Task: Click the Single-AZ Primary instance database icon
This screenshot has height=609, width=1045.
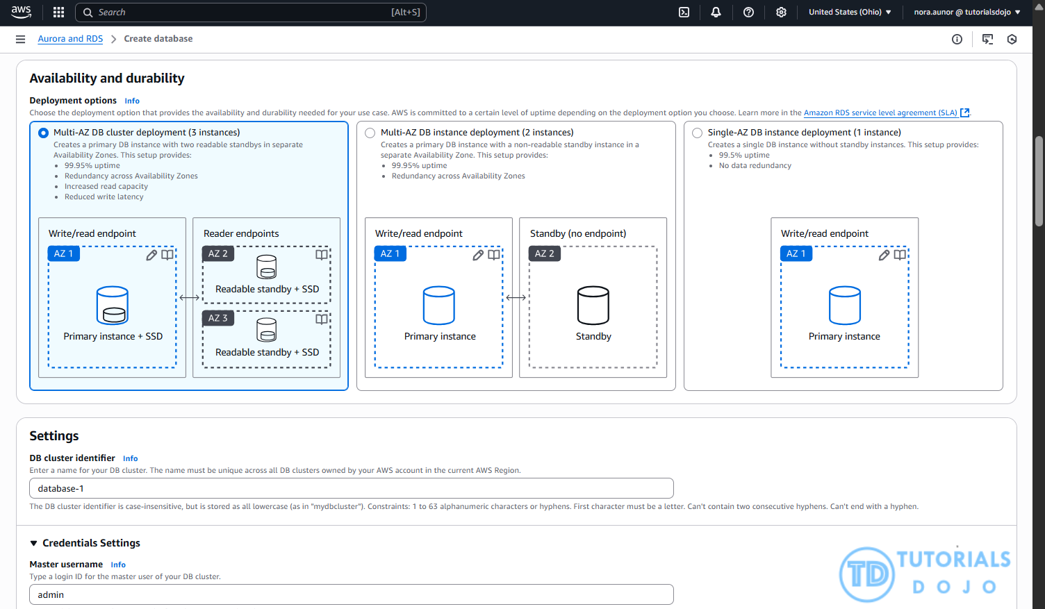Action: (x=845, y=306)
